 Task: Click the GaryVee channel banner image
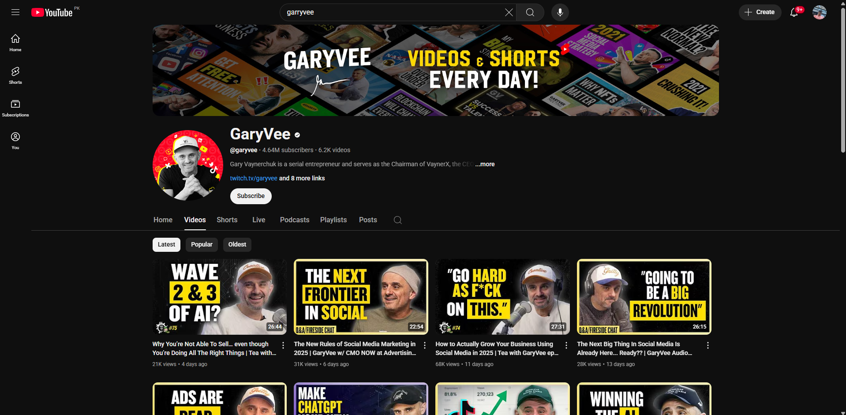click(x=436, y=70)
